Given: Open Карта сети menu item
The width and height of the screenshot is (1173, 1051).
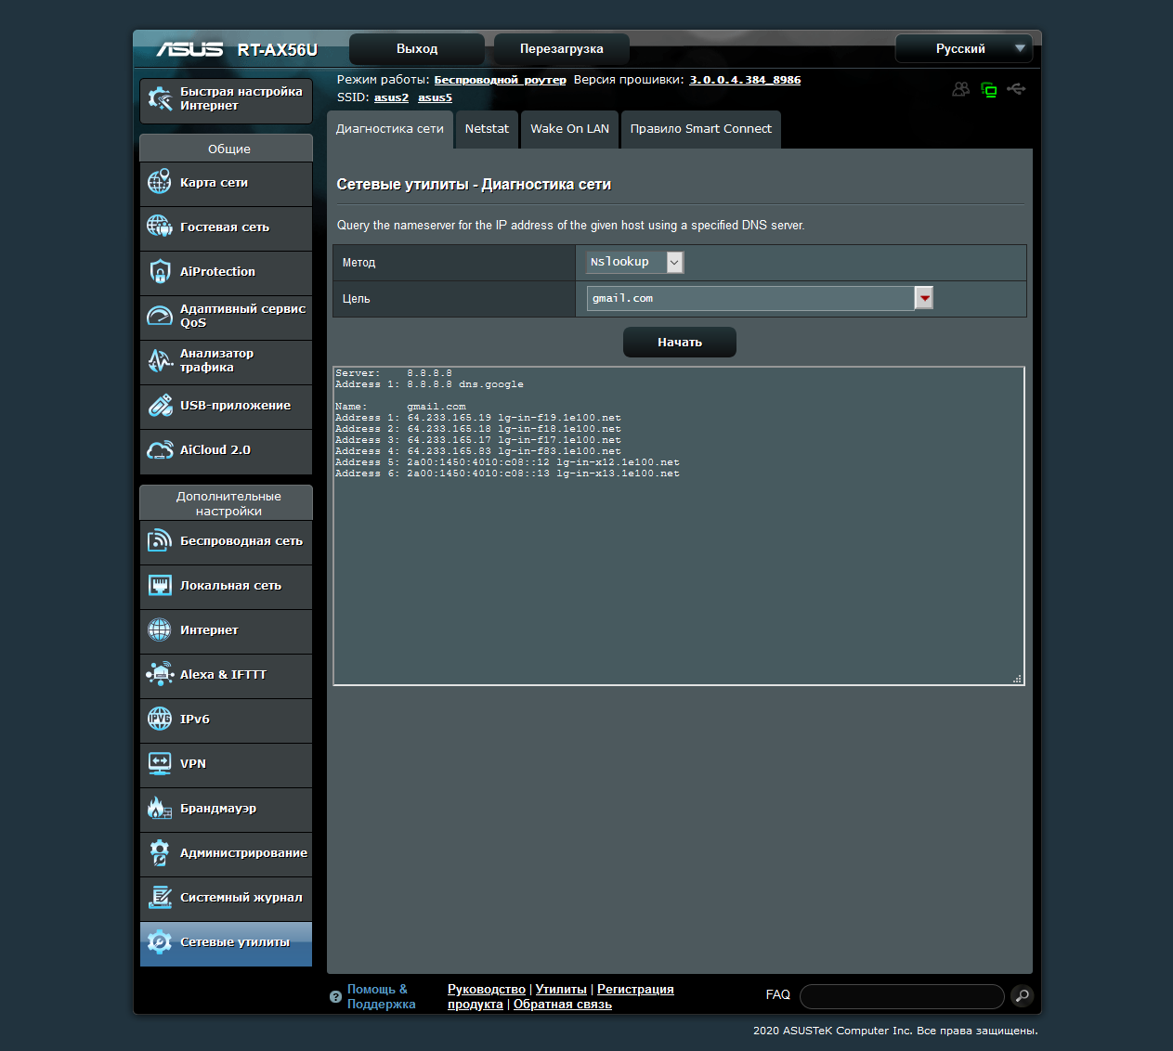Looking at the screenshot, I should coord(226,183).
